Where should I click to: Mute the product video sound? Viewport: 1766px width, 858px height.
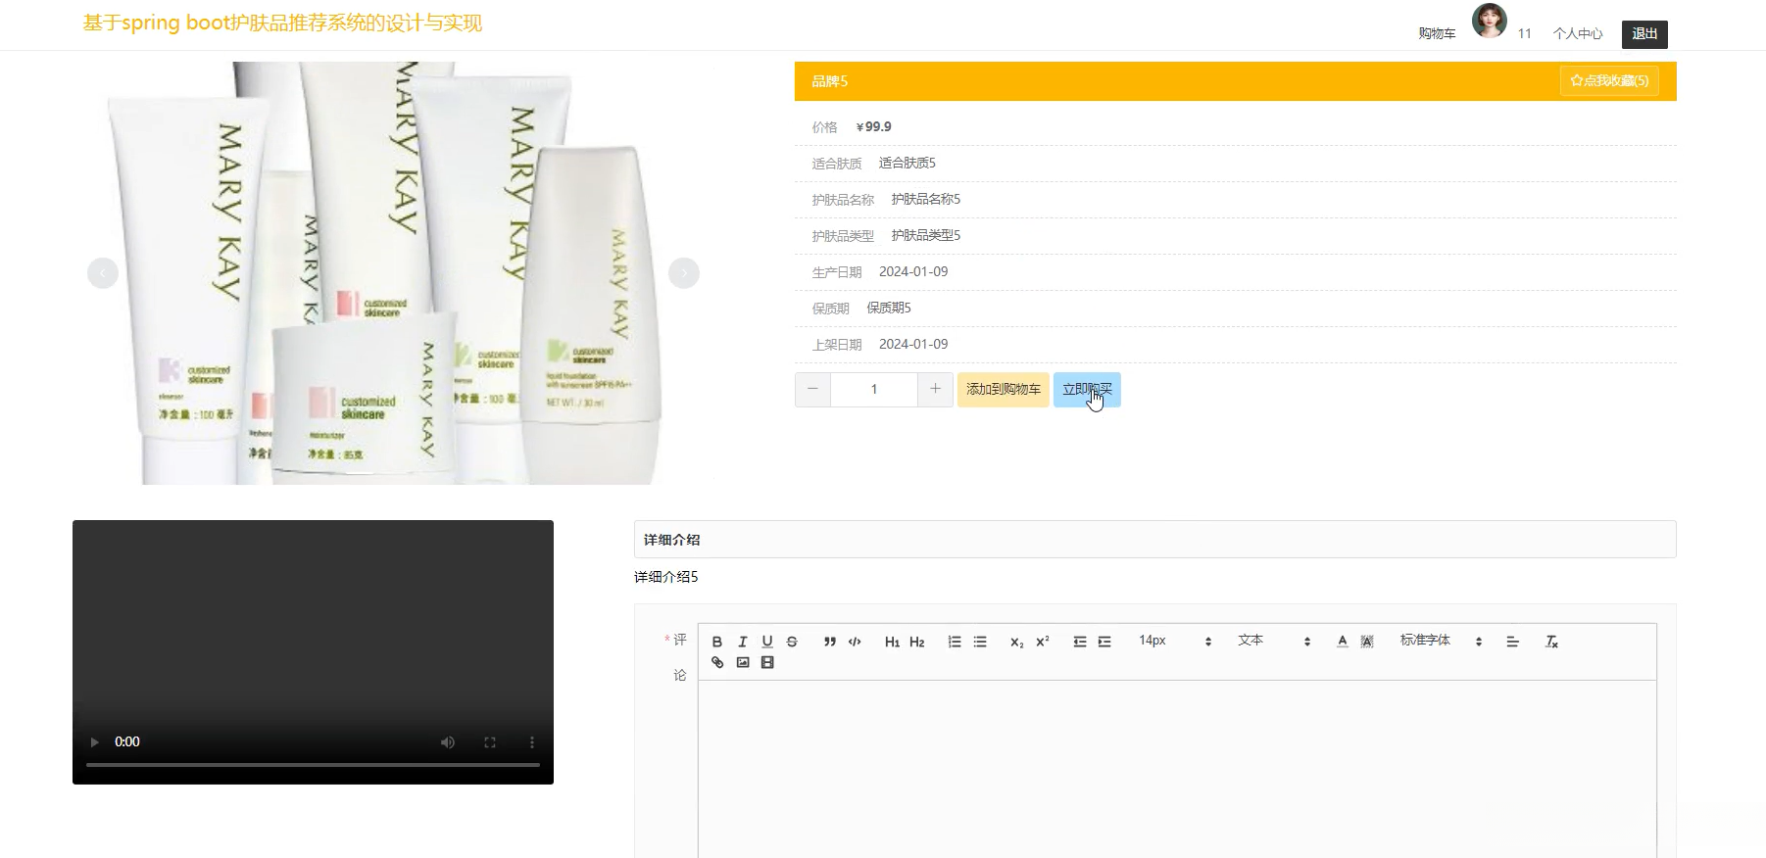(448, 742)
